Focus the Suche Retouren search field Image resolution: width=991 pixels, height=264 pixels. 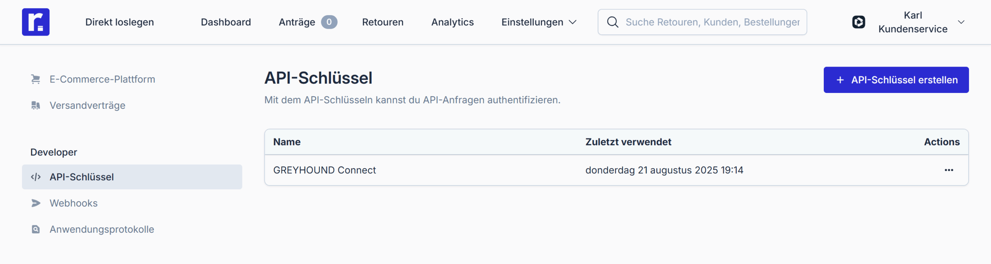pyautogui.click(x=712, y=22)
